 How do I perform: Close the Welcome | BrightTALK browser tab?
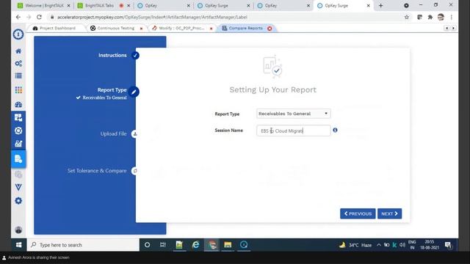[x=68, y=6]
